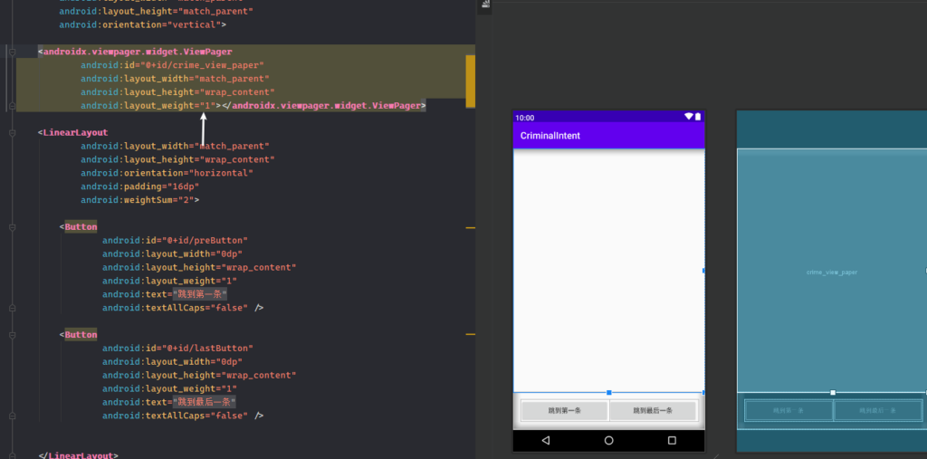Click the android:orientation="vertical" line
The image size is (927, 459).
coord(142,24)
